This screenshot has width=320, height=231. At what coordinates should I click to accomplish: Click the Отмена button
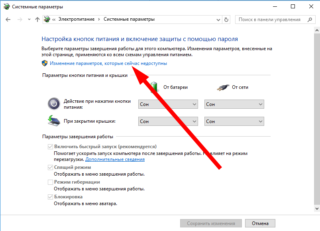(x=260, y=223)
